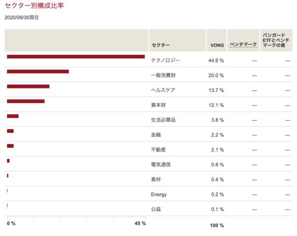Viewport: 297px width, 236px height.
Task: Click the 45 % axis label
Action: click(x=140, y=223)
